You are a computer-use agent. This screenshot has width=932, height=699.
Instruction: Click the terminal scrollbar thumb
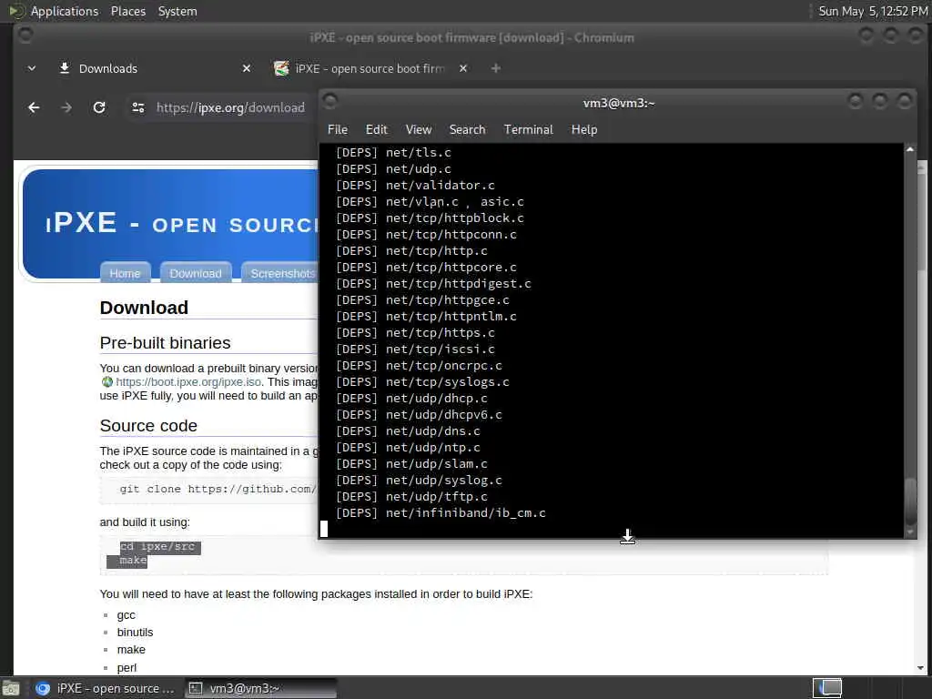pos(910,500)
